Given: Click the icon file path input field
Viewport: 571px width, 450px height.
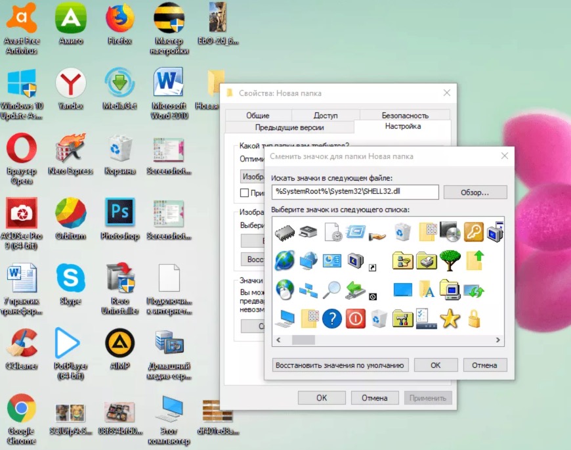Looking at the screenshot, I should coord(355,192).
